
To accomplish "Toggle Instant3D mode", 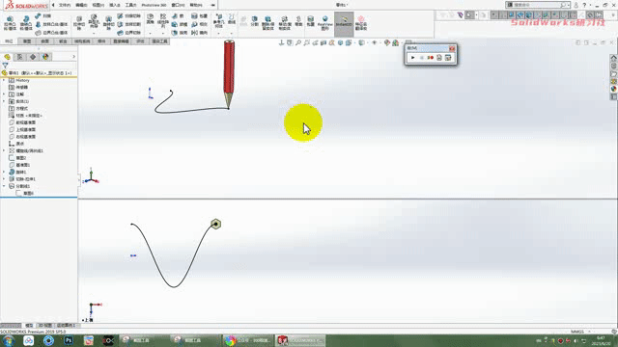I will click(344, 23).
